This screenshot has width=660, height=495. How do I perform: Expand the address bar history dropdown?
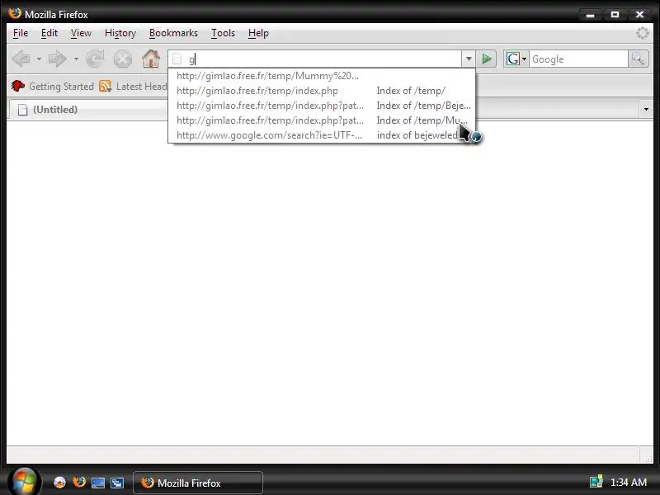click(469, 59)
